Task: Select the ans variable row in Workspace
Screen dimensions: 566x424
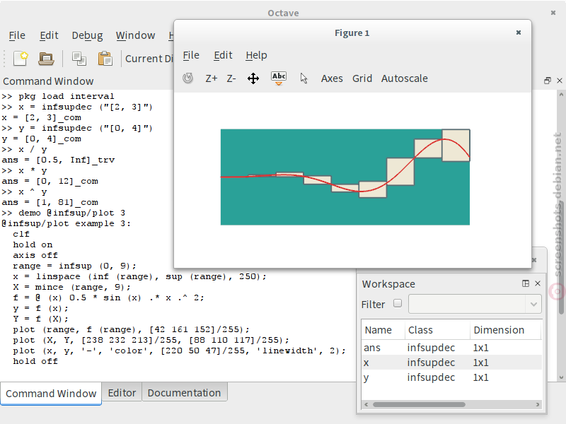Action: click(452, 348)
